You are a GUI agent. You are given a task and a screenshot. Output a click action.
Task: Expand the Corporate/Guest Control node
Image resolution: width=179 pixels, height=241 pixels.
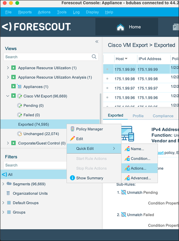(x=8, y=143)
